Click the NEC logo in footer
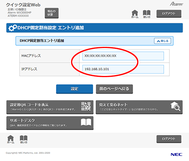The image size is (189, 161). (x=177, y=155)
